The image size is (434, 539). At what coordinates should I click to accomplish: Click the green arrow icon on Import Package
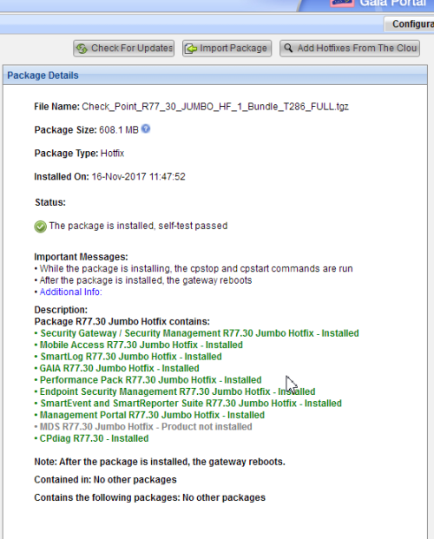coord(191,49)
